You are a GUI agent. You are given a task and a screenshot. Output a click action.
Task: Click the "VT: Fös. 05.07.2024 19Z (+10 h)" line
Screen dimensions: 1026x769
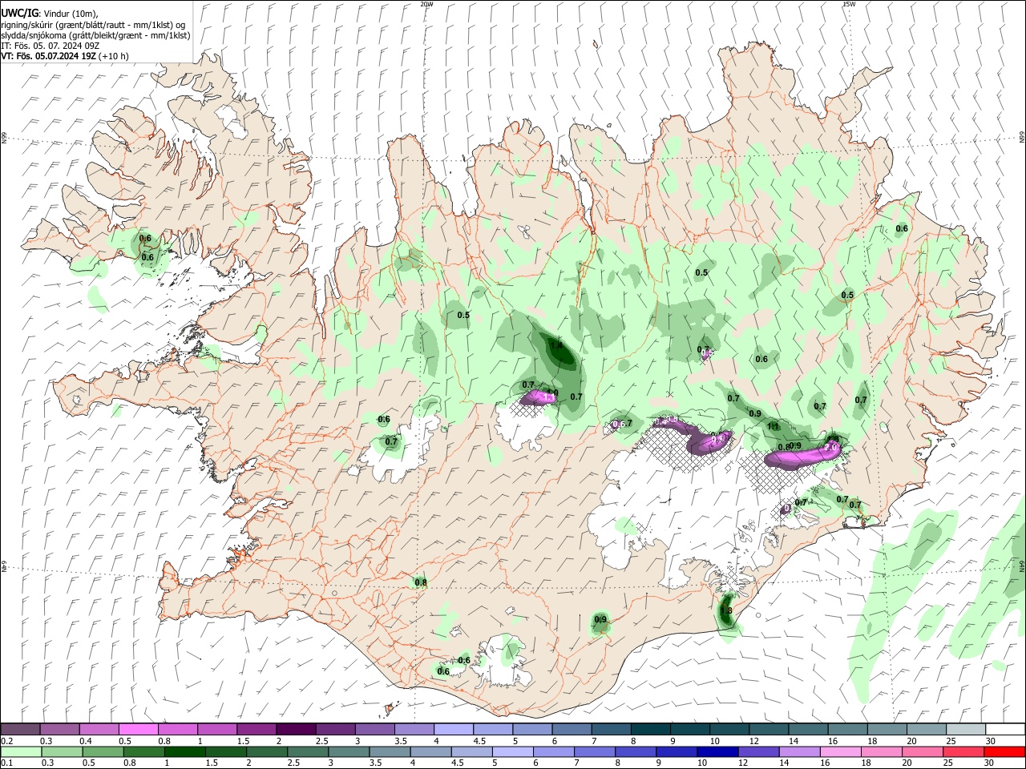65,56
